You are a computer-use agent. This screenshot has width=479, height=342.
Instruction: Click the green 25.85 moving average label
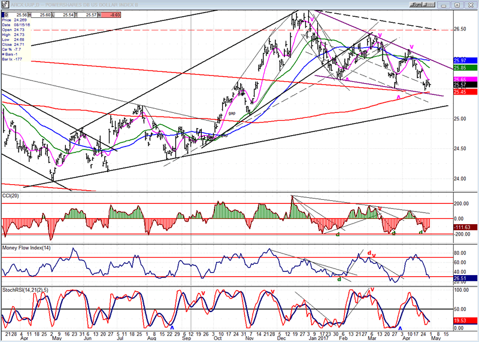pyautogui.click(x=463, y=68)
